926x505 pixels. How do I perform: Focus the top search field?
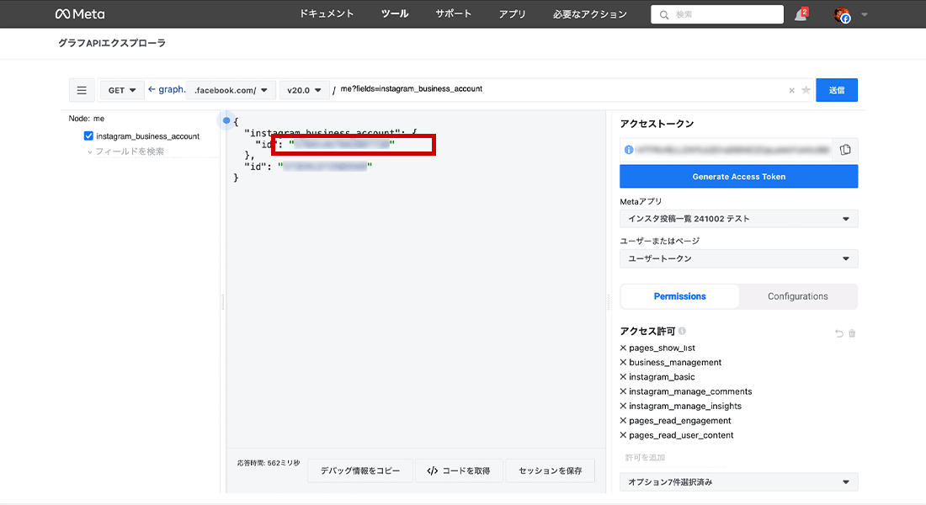717,14
